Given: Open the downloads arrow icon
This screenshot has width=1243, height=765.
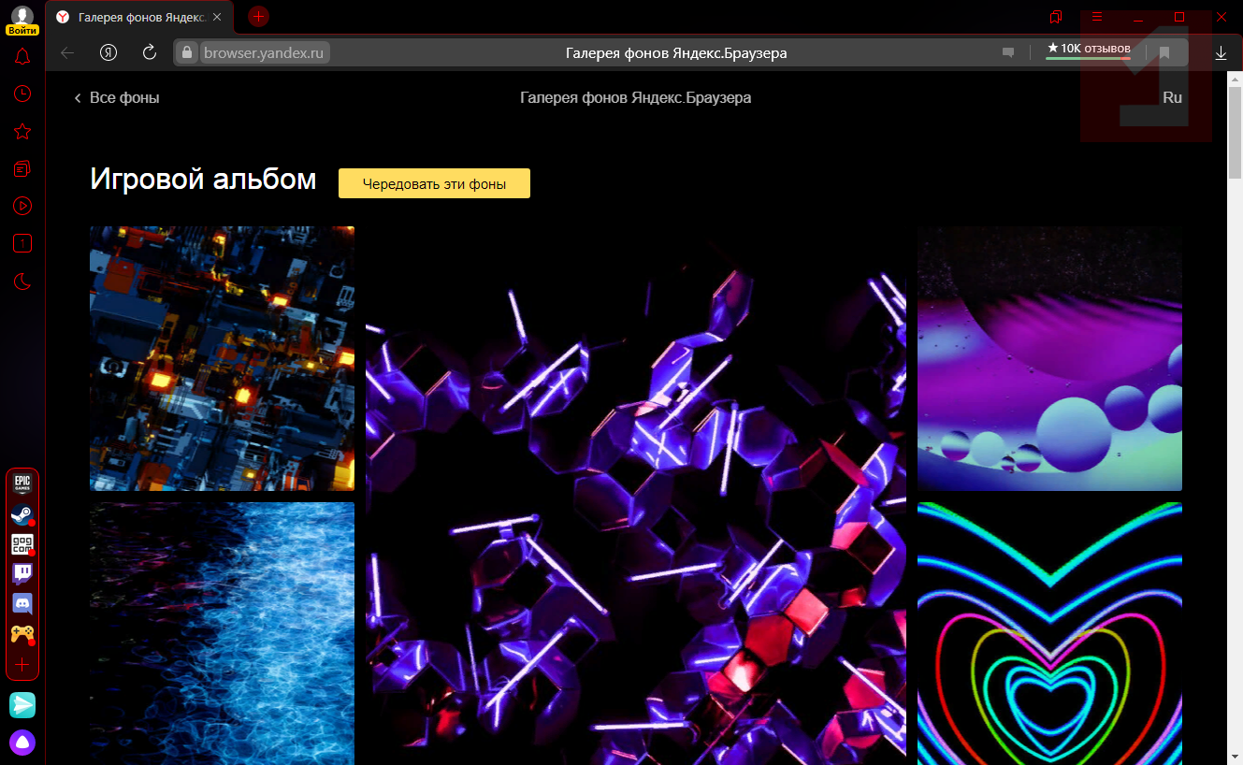Looking at the screenshot, I should (x=1221, y=53).
